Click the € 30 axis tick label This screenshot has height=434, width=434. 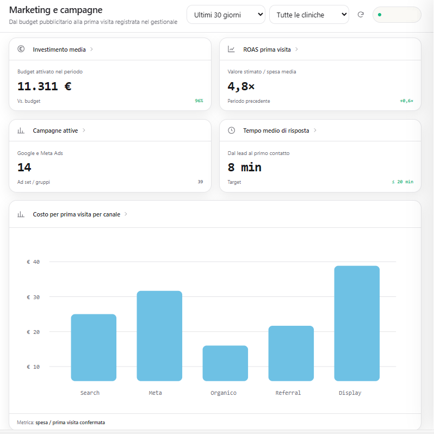[33, 297]
